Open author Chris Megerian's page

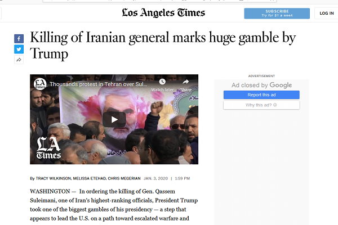(124, 178)
